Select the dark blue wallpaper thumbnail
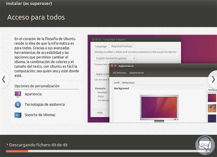217x157 pixels. 212,118
